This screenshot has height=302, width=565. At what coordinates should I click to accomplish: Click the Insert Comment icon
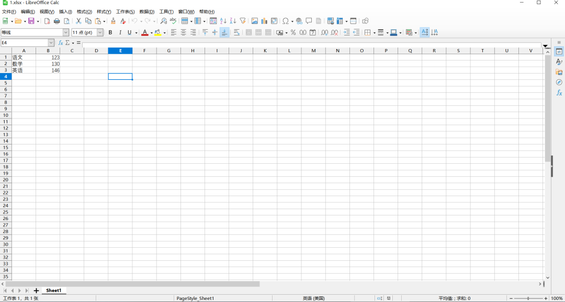pyautogui.click(x=309, y=21)
